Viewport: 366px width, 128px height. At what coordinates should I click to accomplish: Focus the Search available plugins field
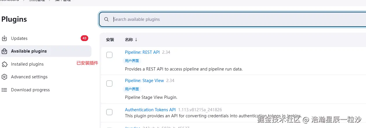[231, 19]
